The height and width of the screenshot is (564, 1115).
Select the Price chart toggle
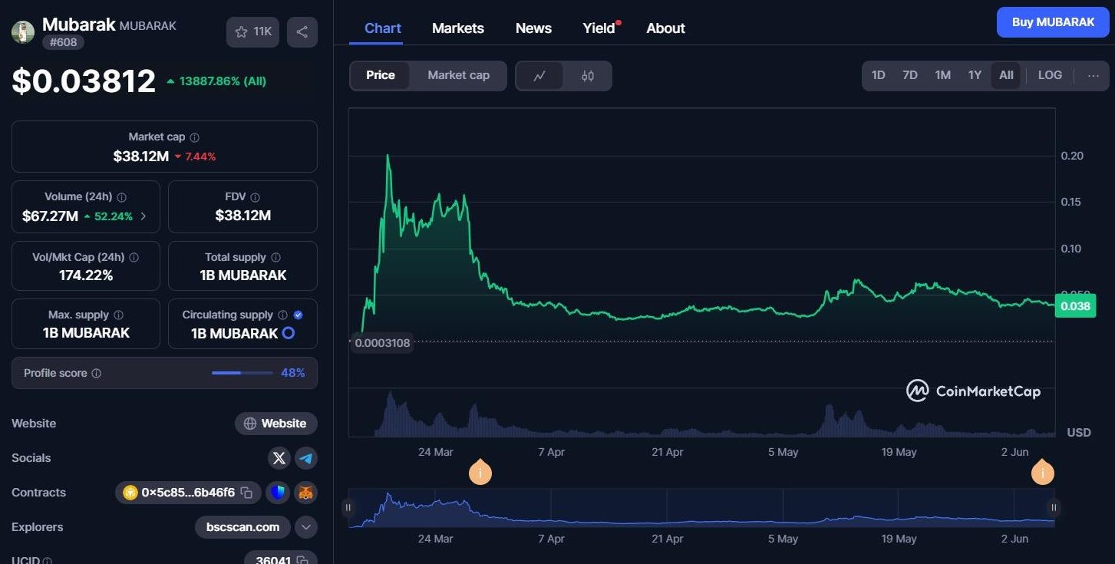point(381,75)
